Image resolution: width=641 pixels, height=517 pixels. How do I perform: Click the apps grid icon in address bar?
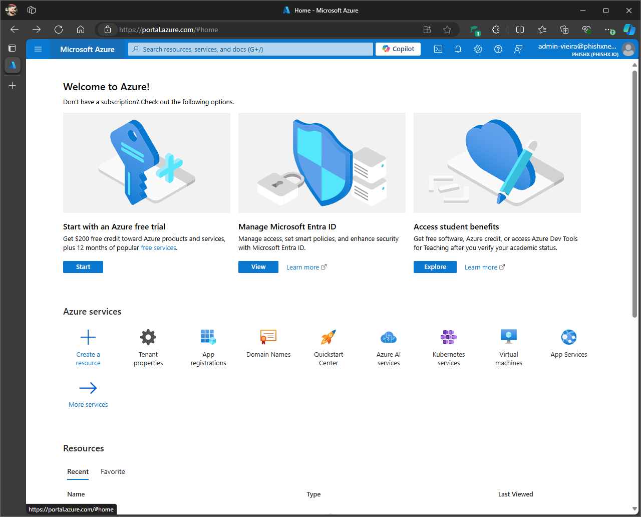(x=427, y=30)
